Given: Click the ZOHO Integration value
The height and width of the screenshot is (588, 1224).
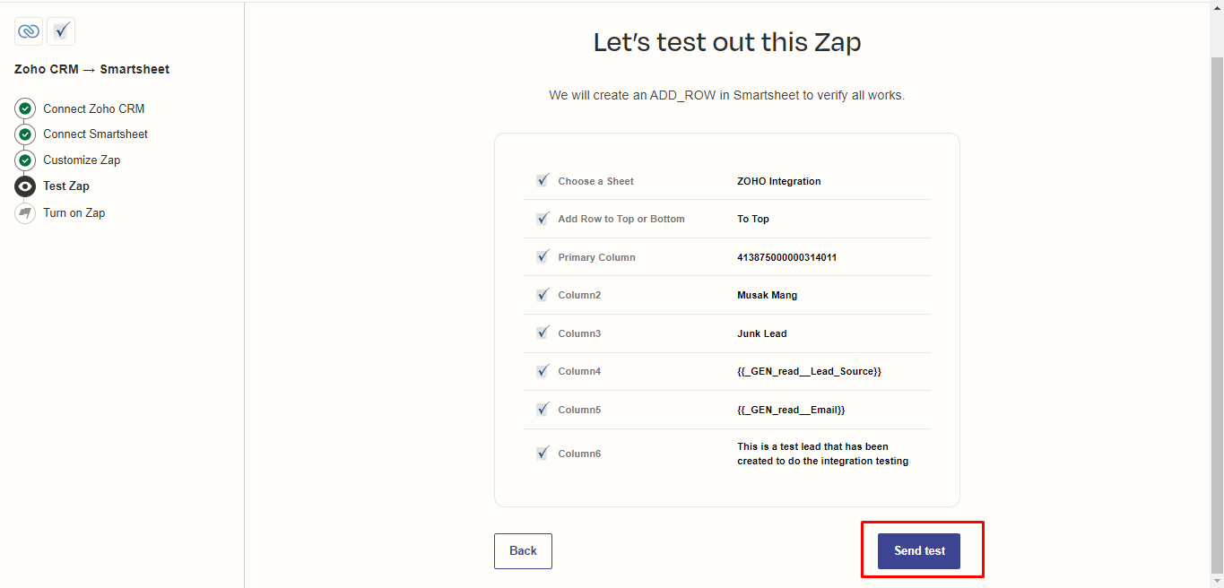Looking at the screenshot, I should click(778, 181).
